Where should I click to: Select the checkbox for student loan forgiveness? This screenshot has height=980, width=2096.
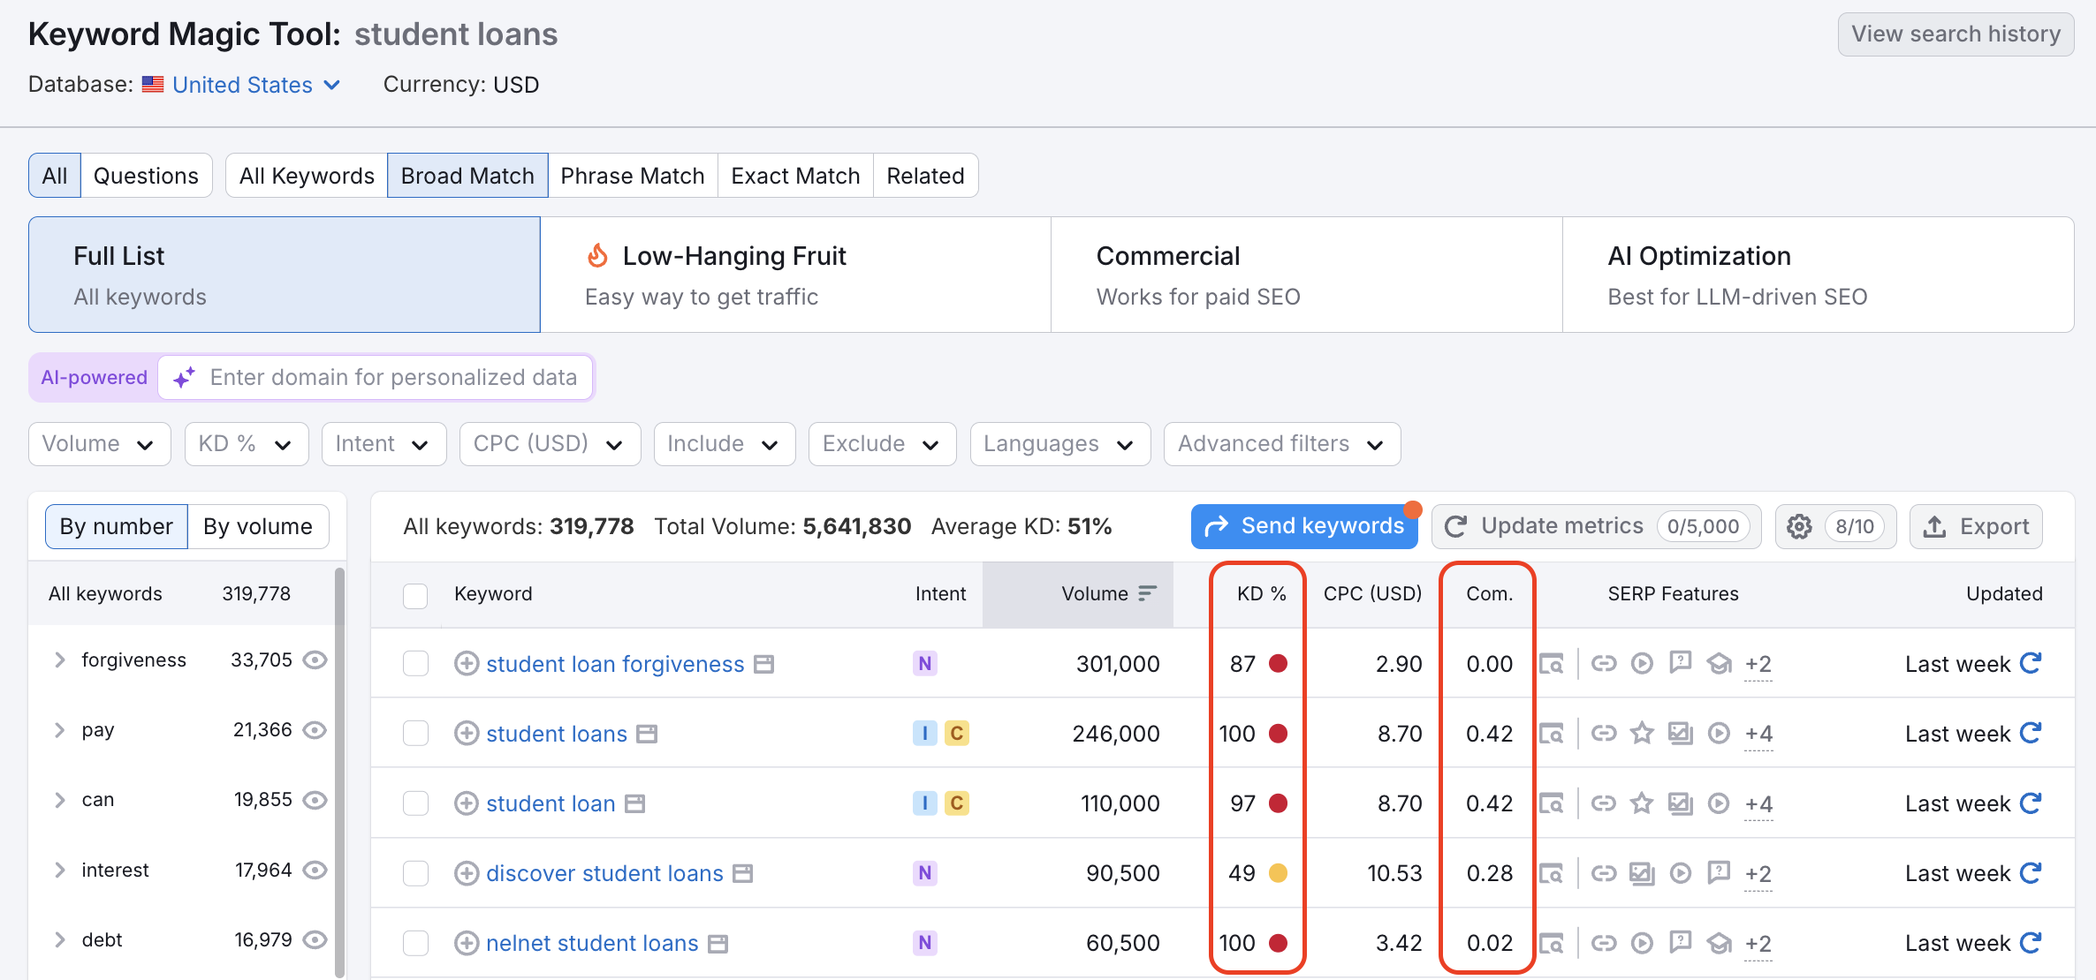coord(415,664)
